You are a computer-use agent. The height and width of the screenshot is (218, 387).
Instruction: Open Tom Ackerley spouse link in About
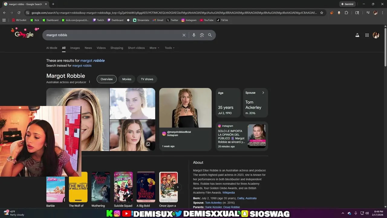(213, 203)
